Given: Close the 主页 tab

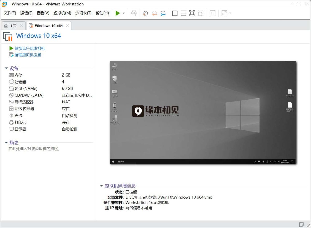Looking at the screenshot, I should pyautogui.click(x=22, y=26).
